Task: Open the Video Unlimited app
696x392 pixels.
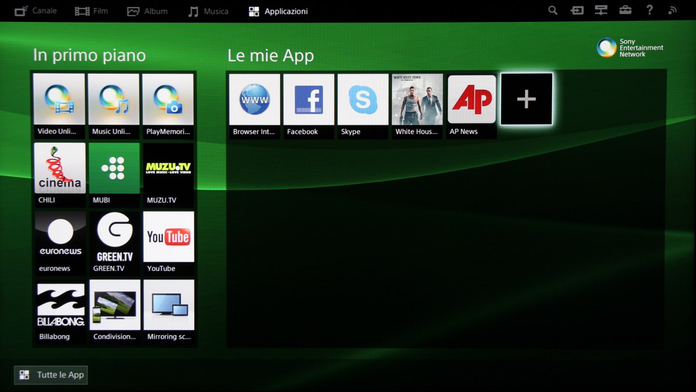Action: click(x=59, y=106)
